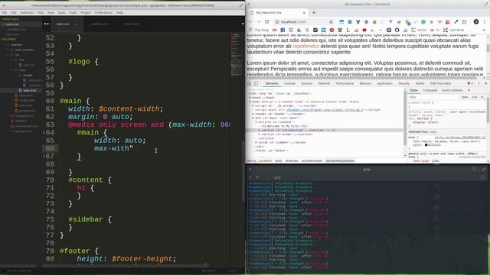Open the ryan-book bookmark
This screenshot has height=275, width=490.
[x=453, y=31]
